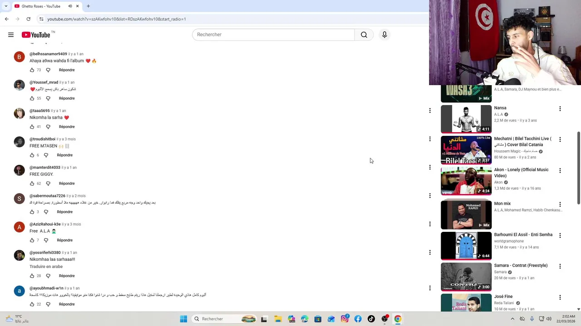Like the comment by @Youssef_mrad
The height and width of the screenshot is (326, 581).
32,98
